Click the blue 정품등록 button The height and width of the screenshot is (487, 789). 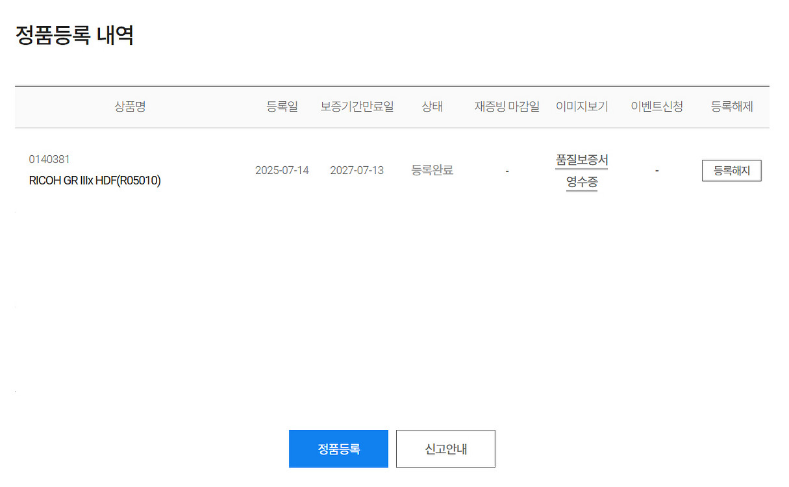click(338, 449)
